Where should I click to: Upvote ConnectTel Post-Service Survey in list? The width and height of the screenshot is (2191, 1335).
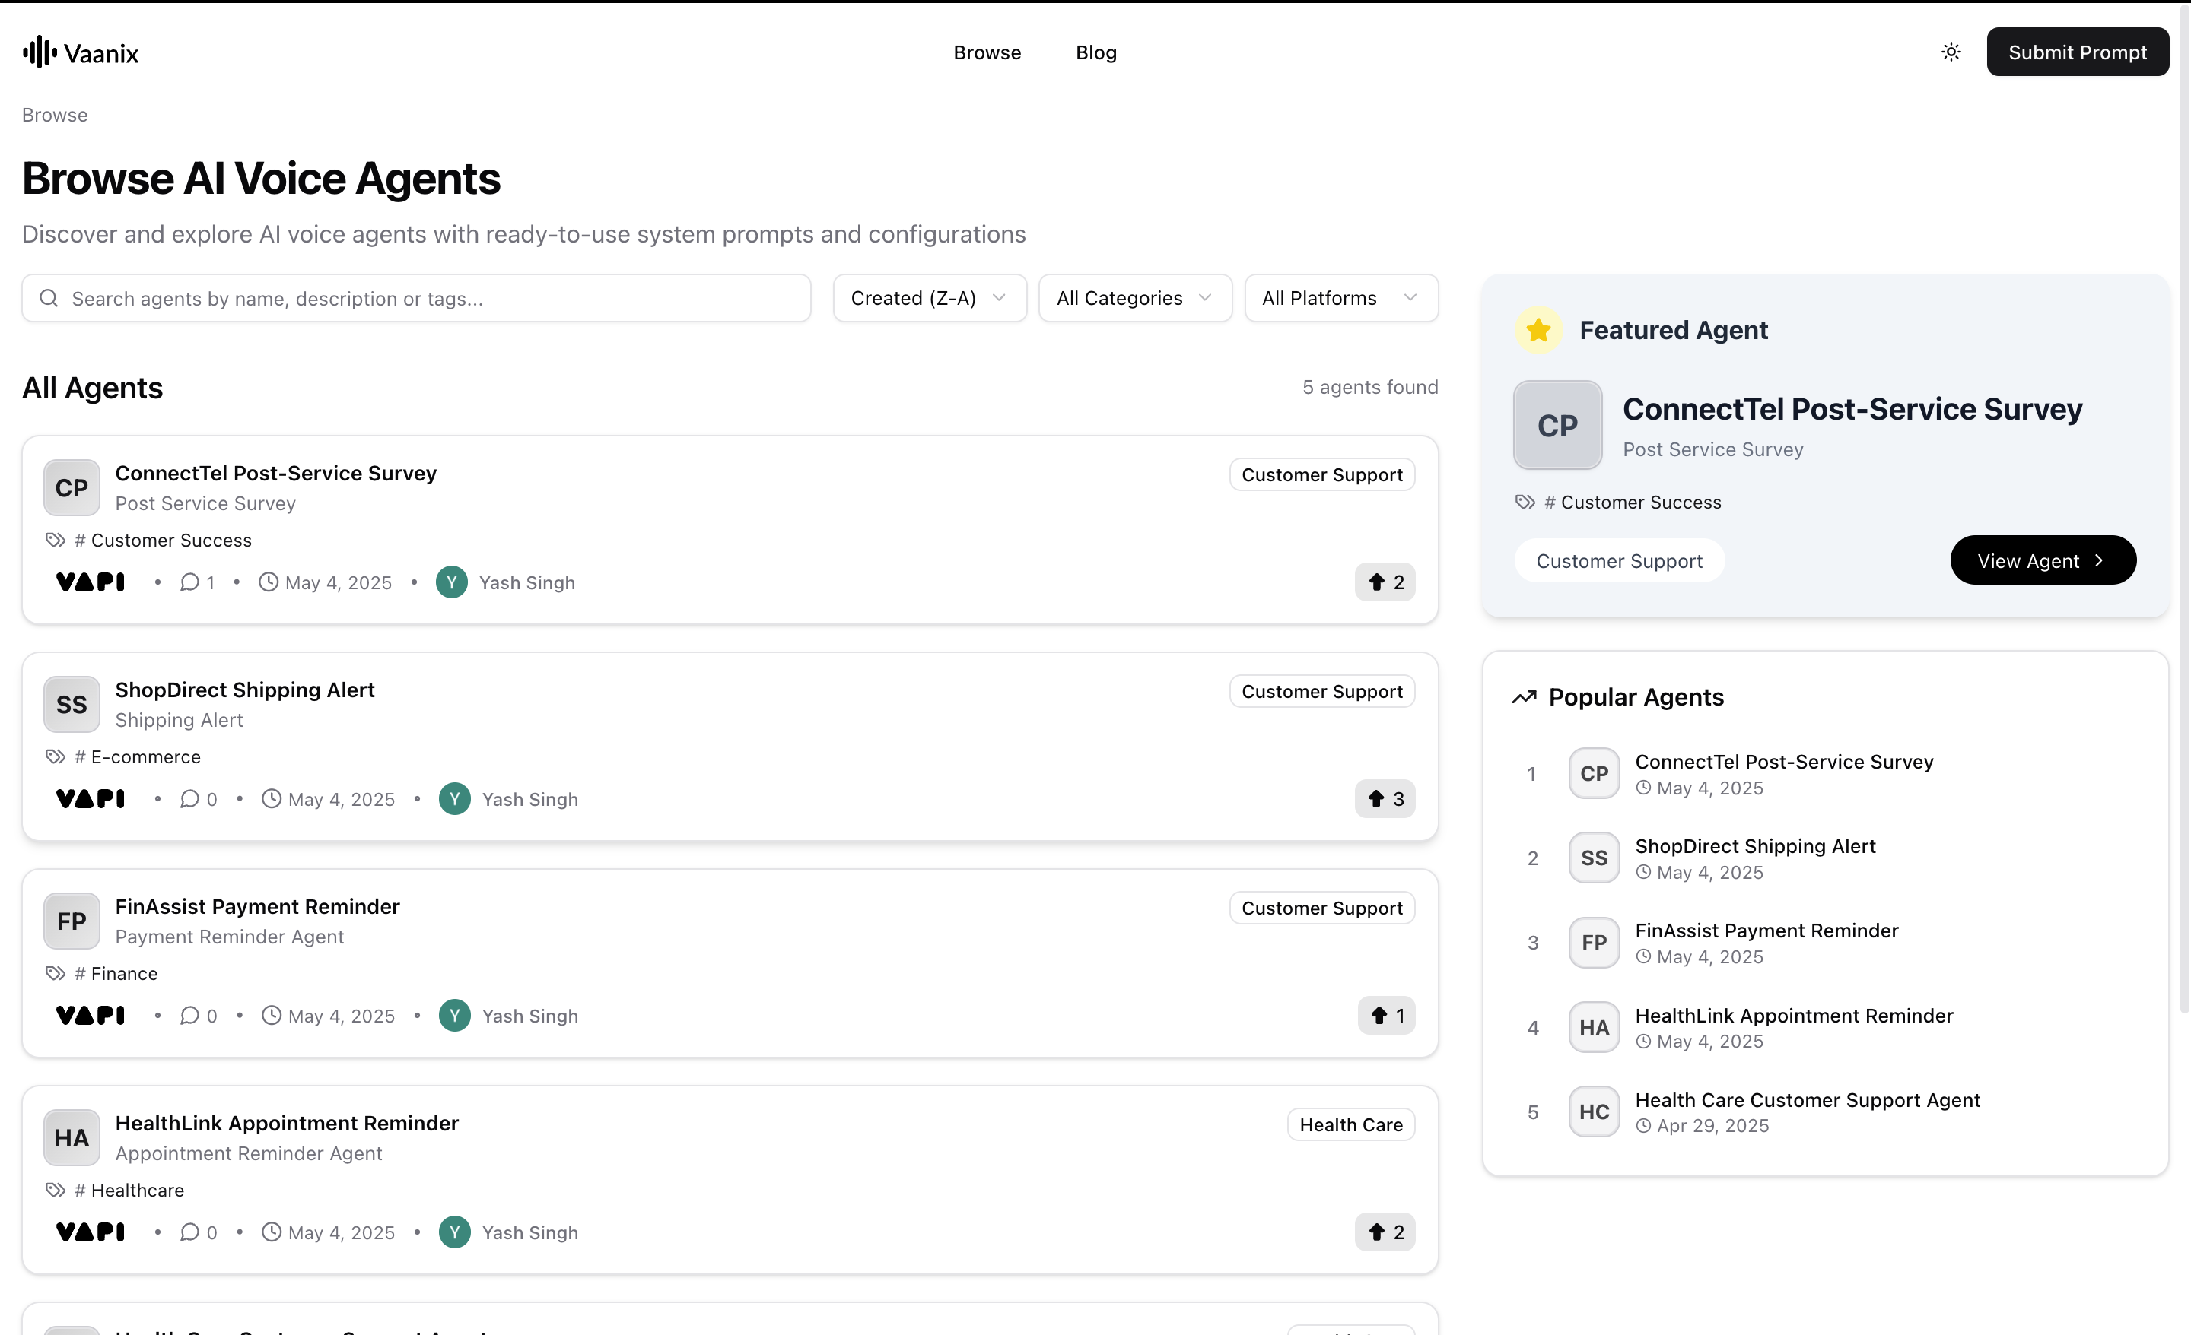[1385, 582]
